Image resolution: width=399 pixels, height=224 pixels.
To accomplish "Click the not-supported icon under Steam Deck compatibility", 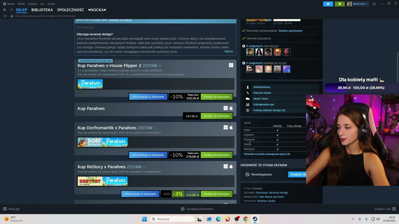I will tap(248, 175).
